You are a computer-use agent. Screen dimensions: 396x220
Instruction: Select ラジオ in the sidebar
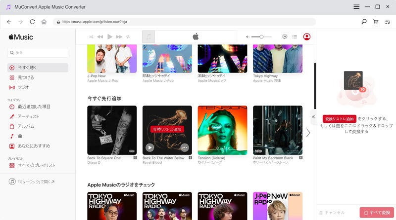click(x=23, y=87)
